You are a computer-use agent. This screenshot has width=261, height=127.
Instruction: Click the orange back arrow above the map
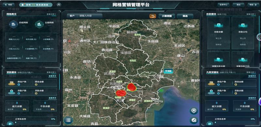click(153, 16)
